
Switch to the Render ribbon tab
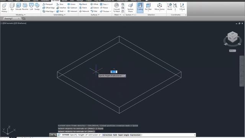pos(64,1)
